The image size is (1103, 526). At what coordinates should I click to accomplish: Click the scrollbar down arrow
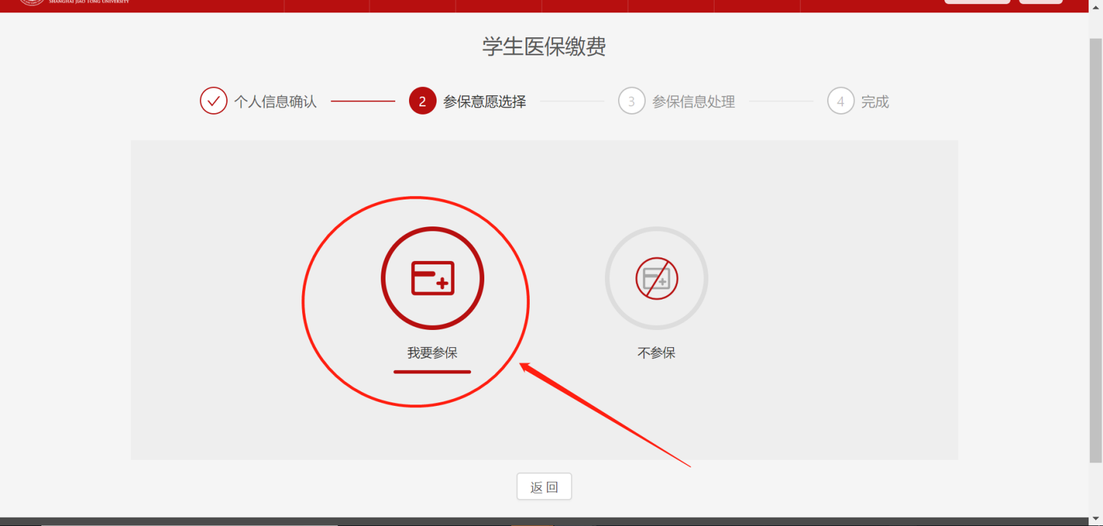tap(1095, 518)
